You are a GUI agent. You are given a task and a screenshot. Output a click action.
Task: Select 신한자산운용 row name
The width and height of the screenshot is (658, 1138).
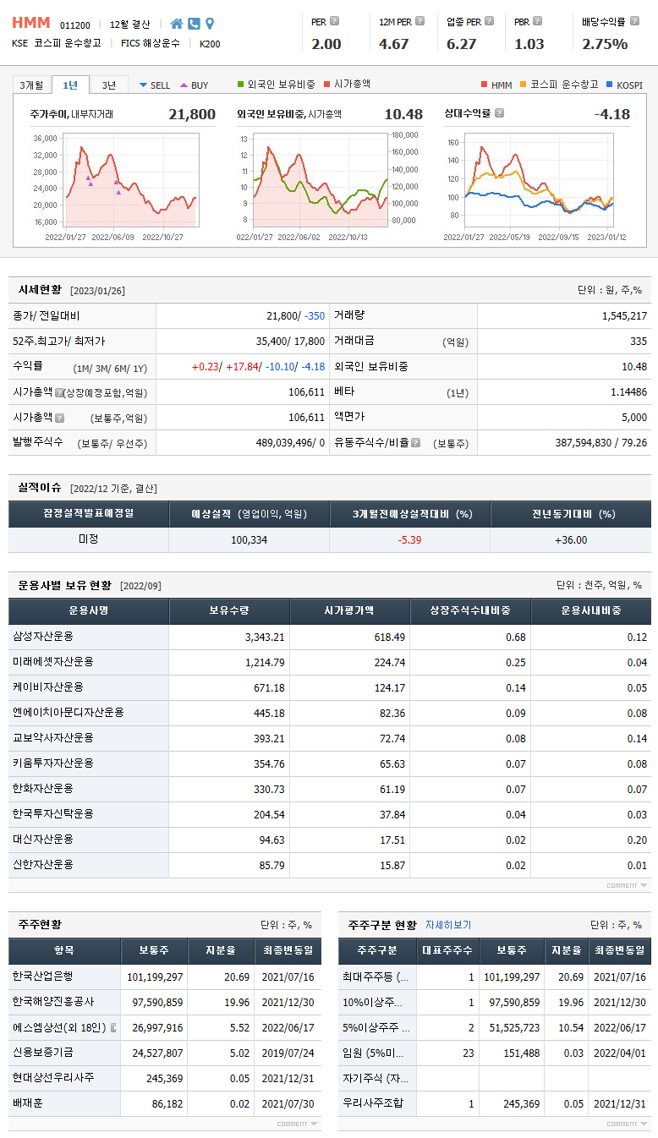43,865
